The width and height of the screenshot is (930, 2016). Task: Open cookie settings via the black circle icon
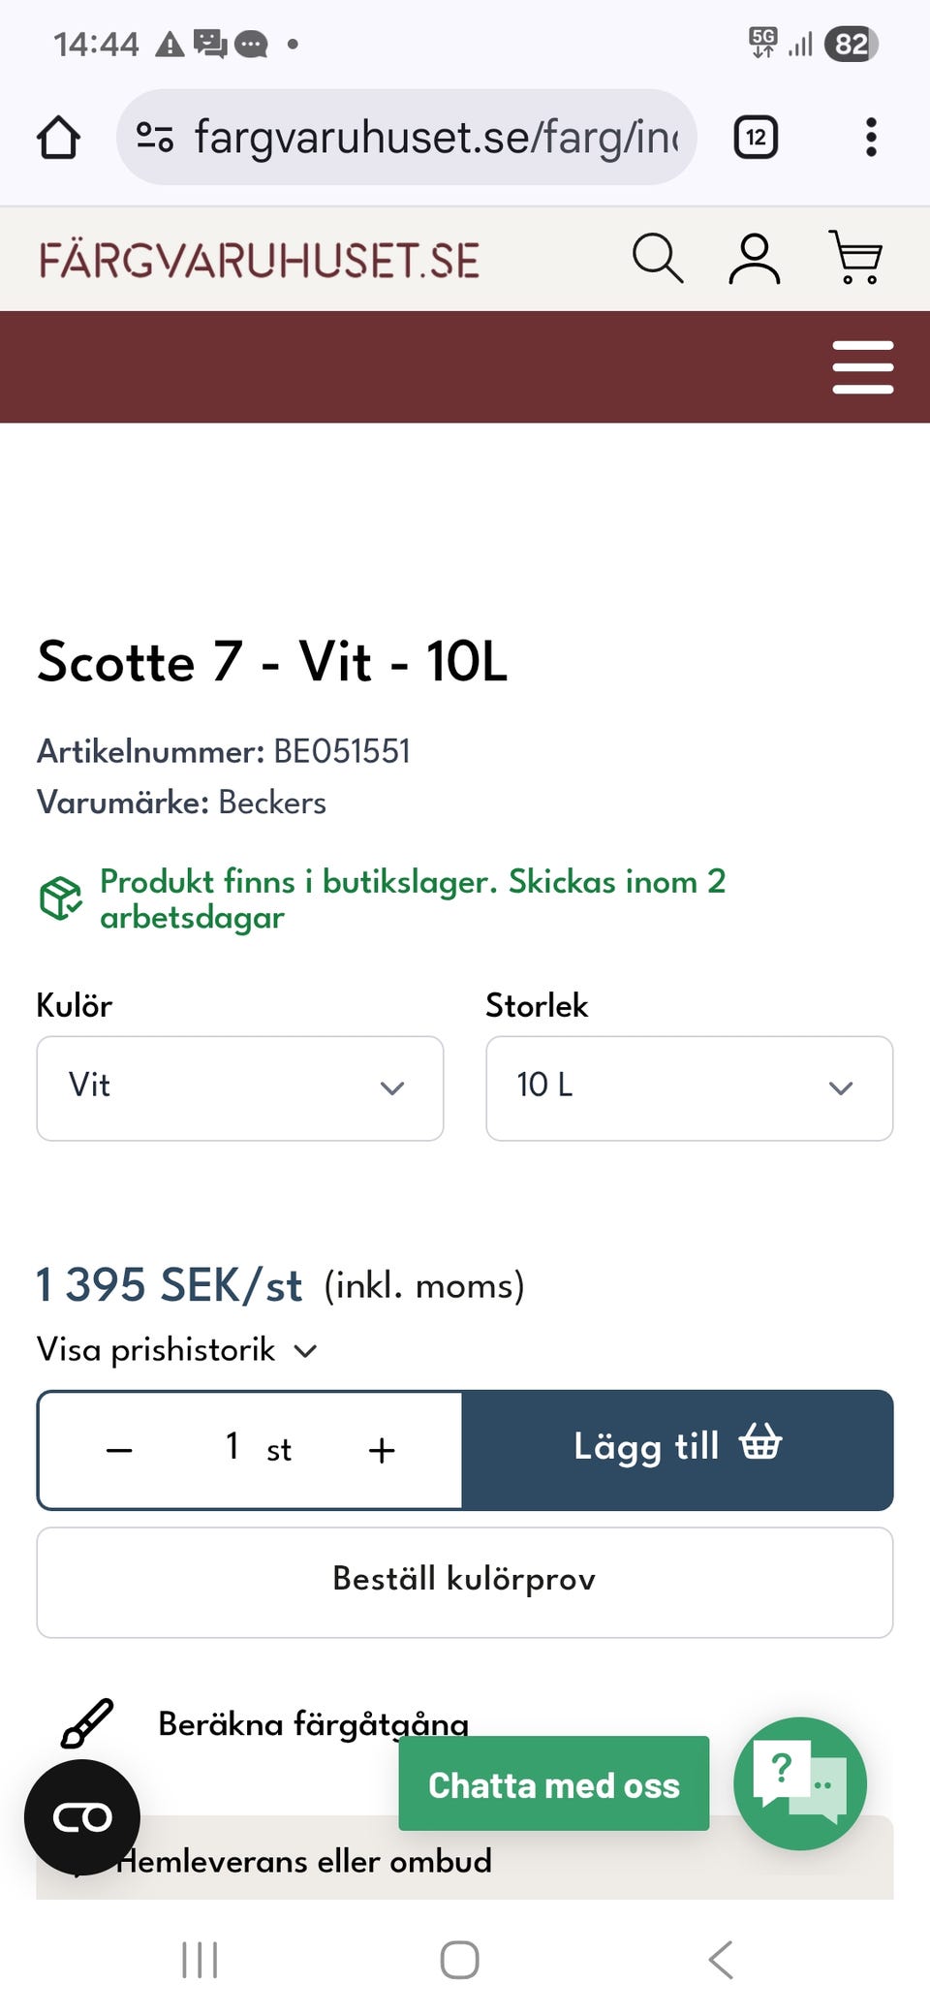83,1817
